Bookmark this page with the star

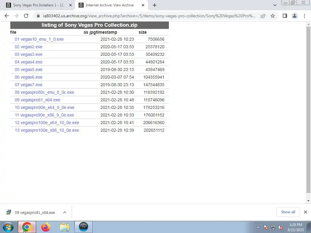pyautogui.click(x=273, y=16)
